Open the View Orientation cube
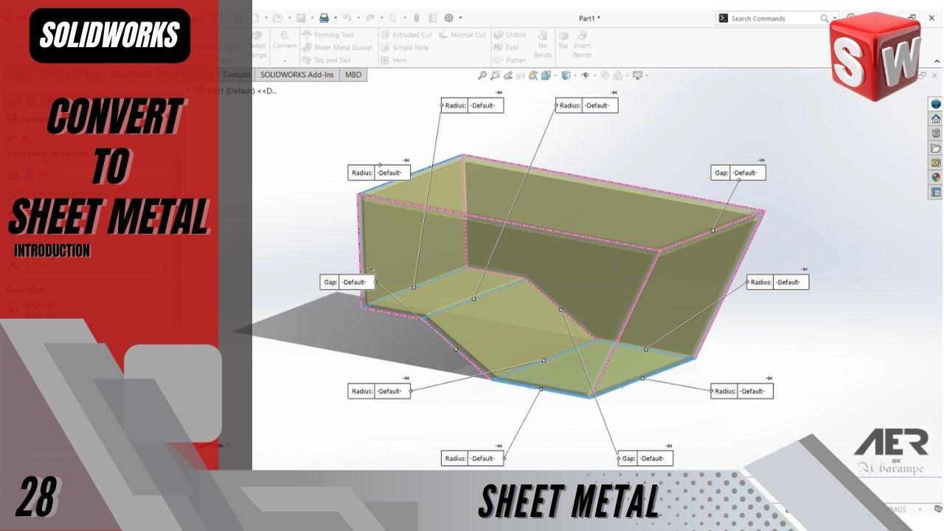Viewport: 944px width, 531px height. pos(546,74)
